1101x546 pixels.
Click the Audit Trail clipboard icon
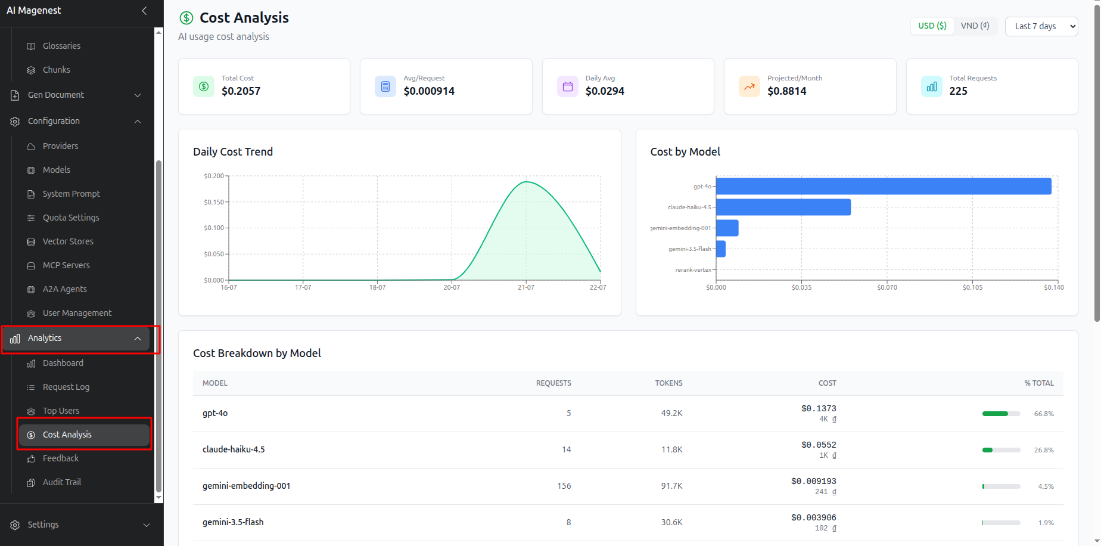tap(31, 482)
